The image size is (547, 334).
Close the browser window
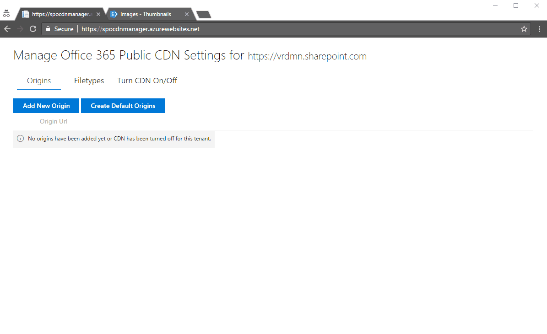537,5
